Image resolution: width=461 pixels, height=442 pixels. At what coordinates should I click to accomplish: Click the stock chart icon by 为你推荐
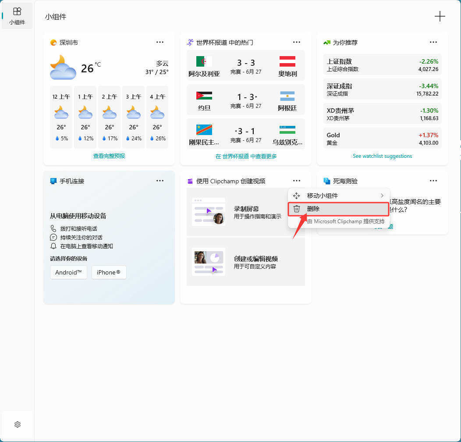tap(327, 43)
